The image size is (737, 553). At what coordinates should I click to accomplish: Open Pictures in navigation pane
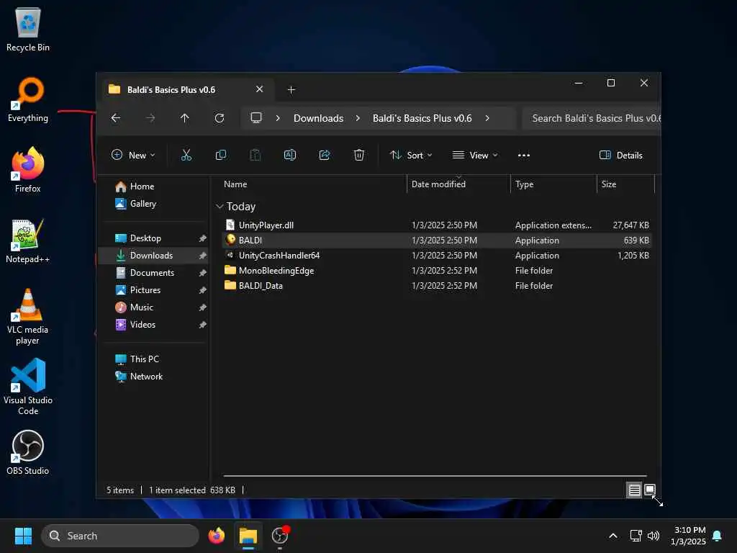click(145, 290)
